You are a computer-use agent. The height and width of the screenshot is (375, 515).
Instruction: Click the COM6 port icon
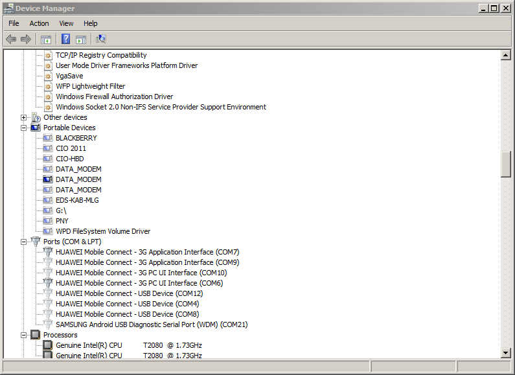pos(48,283)
